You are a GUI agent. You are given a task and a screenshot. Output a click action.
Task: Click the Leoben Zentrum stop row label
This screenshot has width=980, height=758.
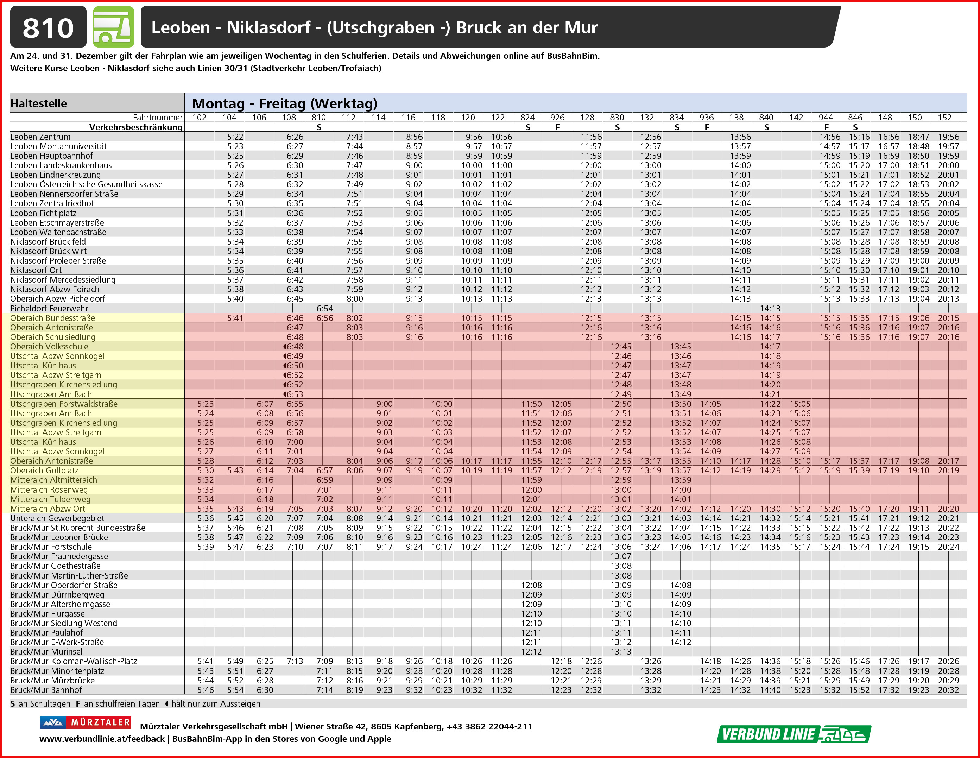click(40, 137)
